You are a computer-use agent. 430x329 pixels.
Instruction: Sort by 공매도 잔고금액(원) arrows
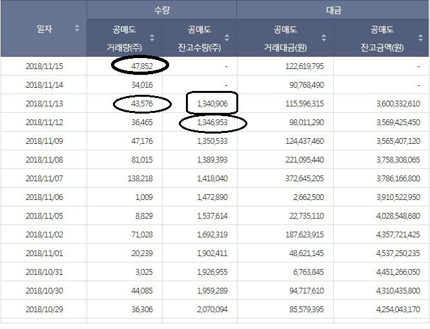click(420, 37)
